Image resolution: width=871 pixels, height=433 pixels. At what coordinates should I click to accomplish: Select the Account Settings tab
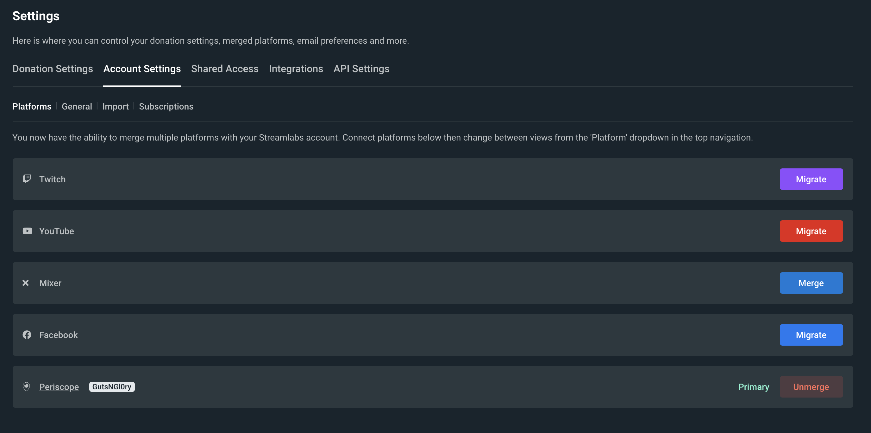coord(142,69)
